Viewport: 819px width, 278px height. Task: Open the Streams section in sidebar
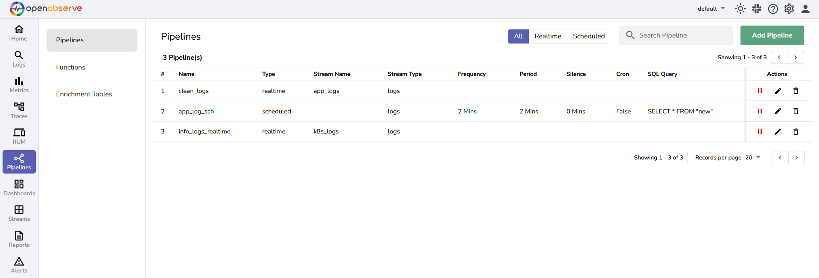19,213
